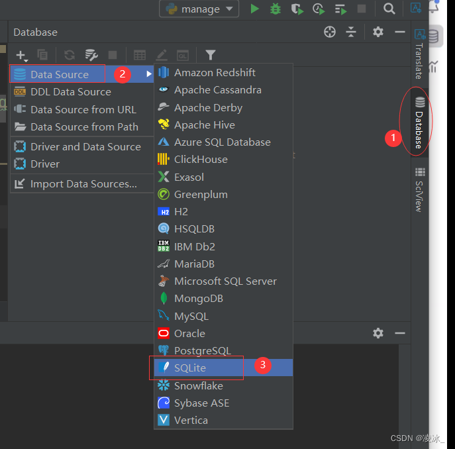Choose DDL Data Source
Image resolution: width=455 pixels, height=449 pixels.
click(82, 92)
